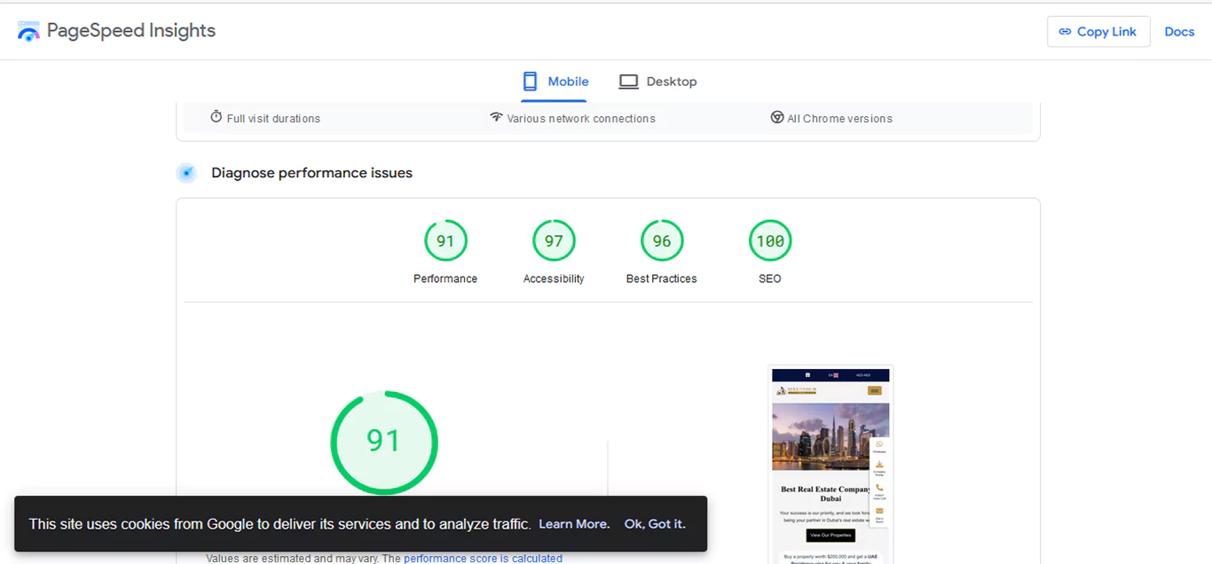Click the phone icon on the Mobile tab

click(x=530, y=81)
